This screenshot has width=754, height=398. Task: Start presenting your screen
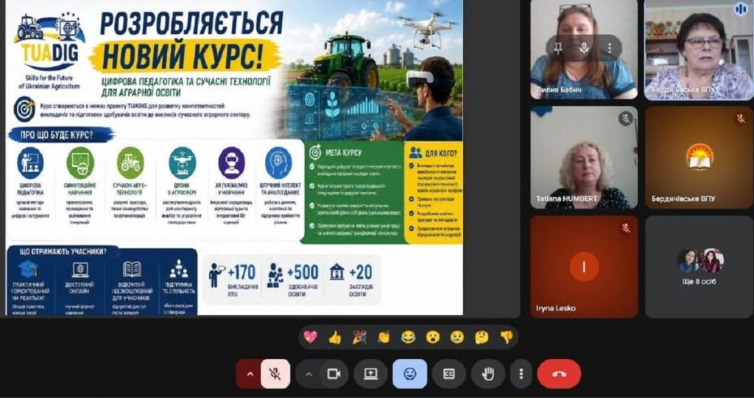tap(371, 374)
